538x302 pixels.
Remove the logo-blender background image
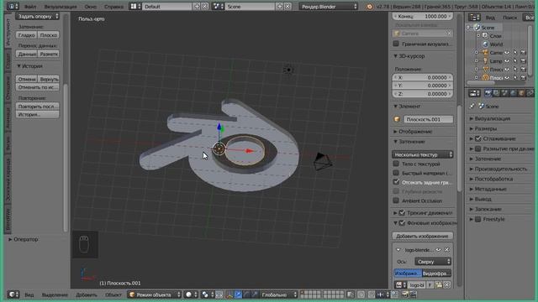[x=446, y=250]
